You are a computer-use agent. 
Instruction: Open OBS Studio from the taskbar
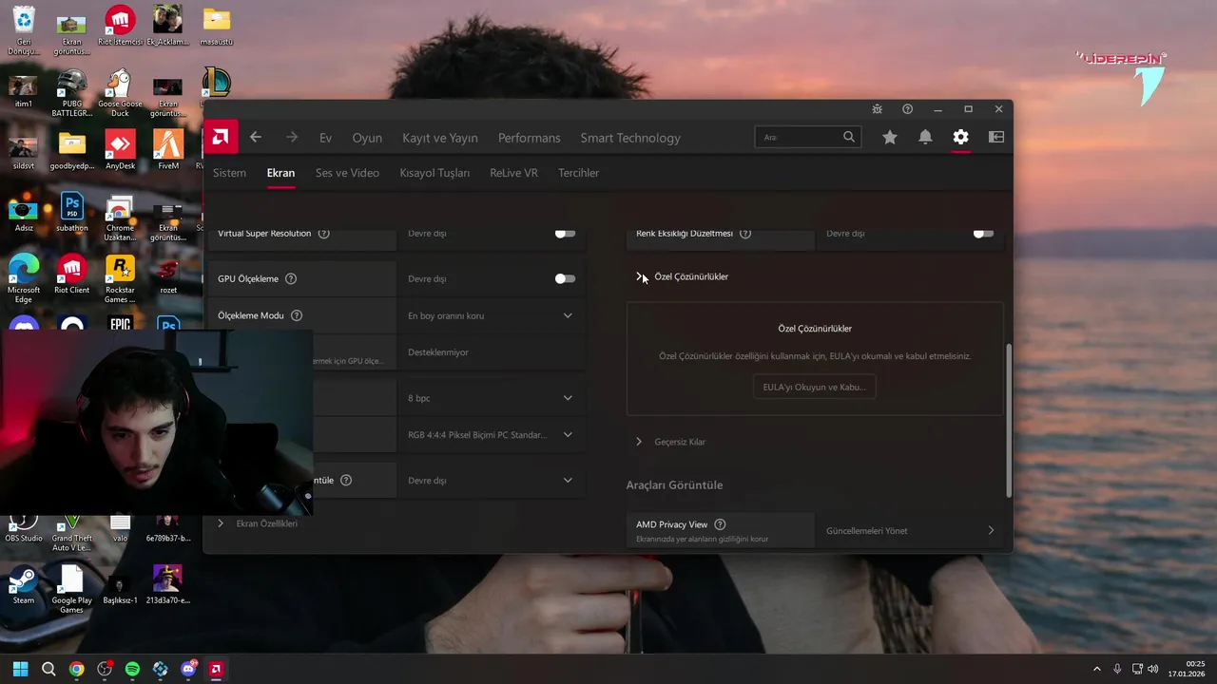point(105,669)
